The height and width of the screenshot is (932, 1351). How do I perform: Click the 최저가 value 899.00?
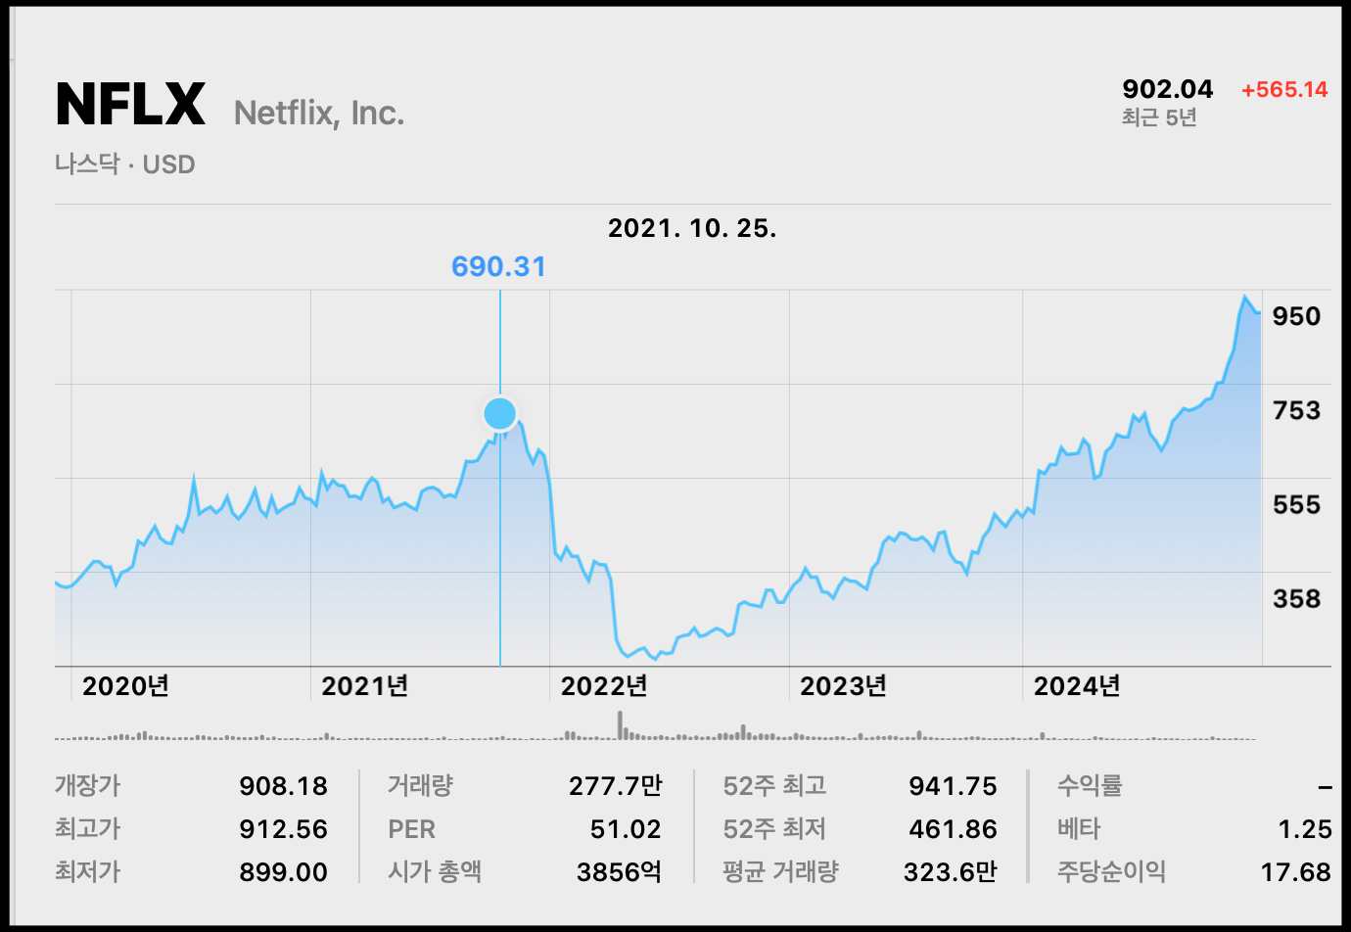pyautogui.click(x=283, y=872)
